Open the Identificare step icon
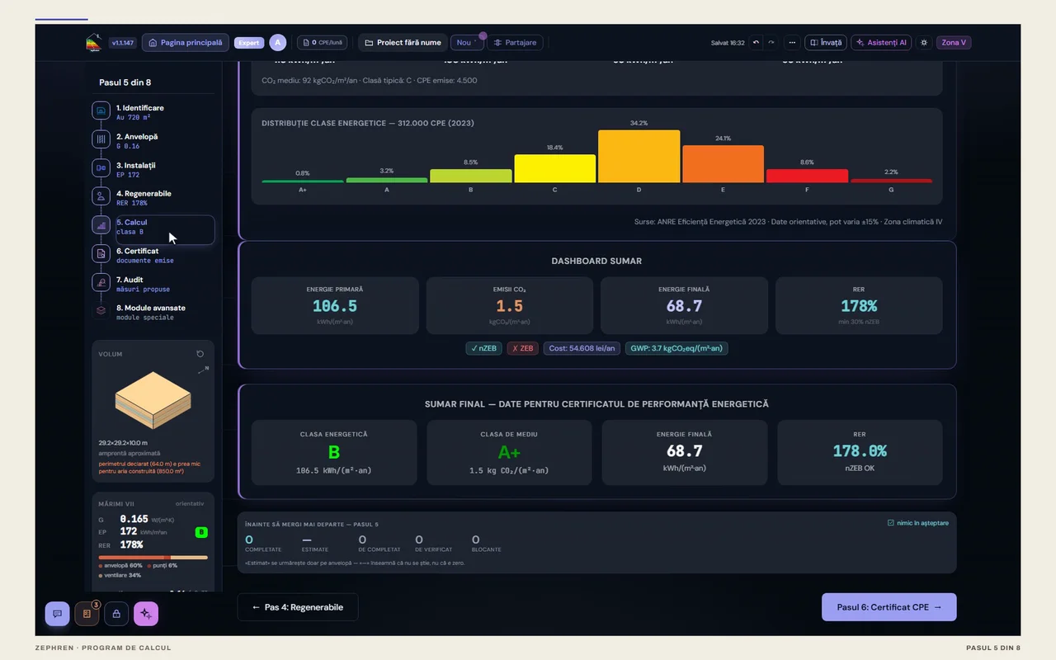 [101, 111]
